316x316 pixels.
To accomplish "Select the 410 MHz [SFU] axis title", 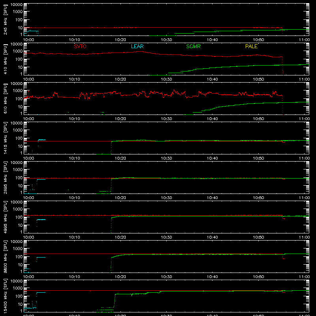I will [x=6, y=59].
